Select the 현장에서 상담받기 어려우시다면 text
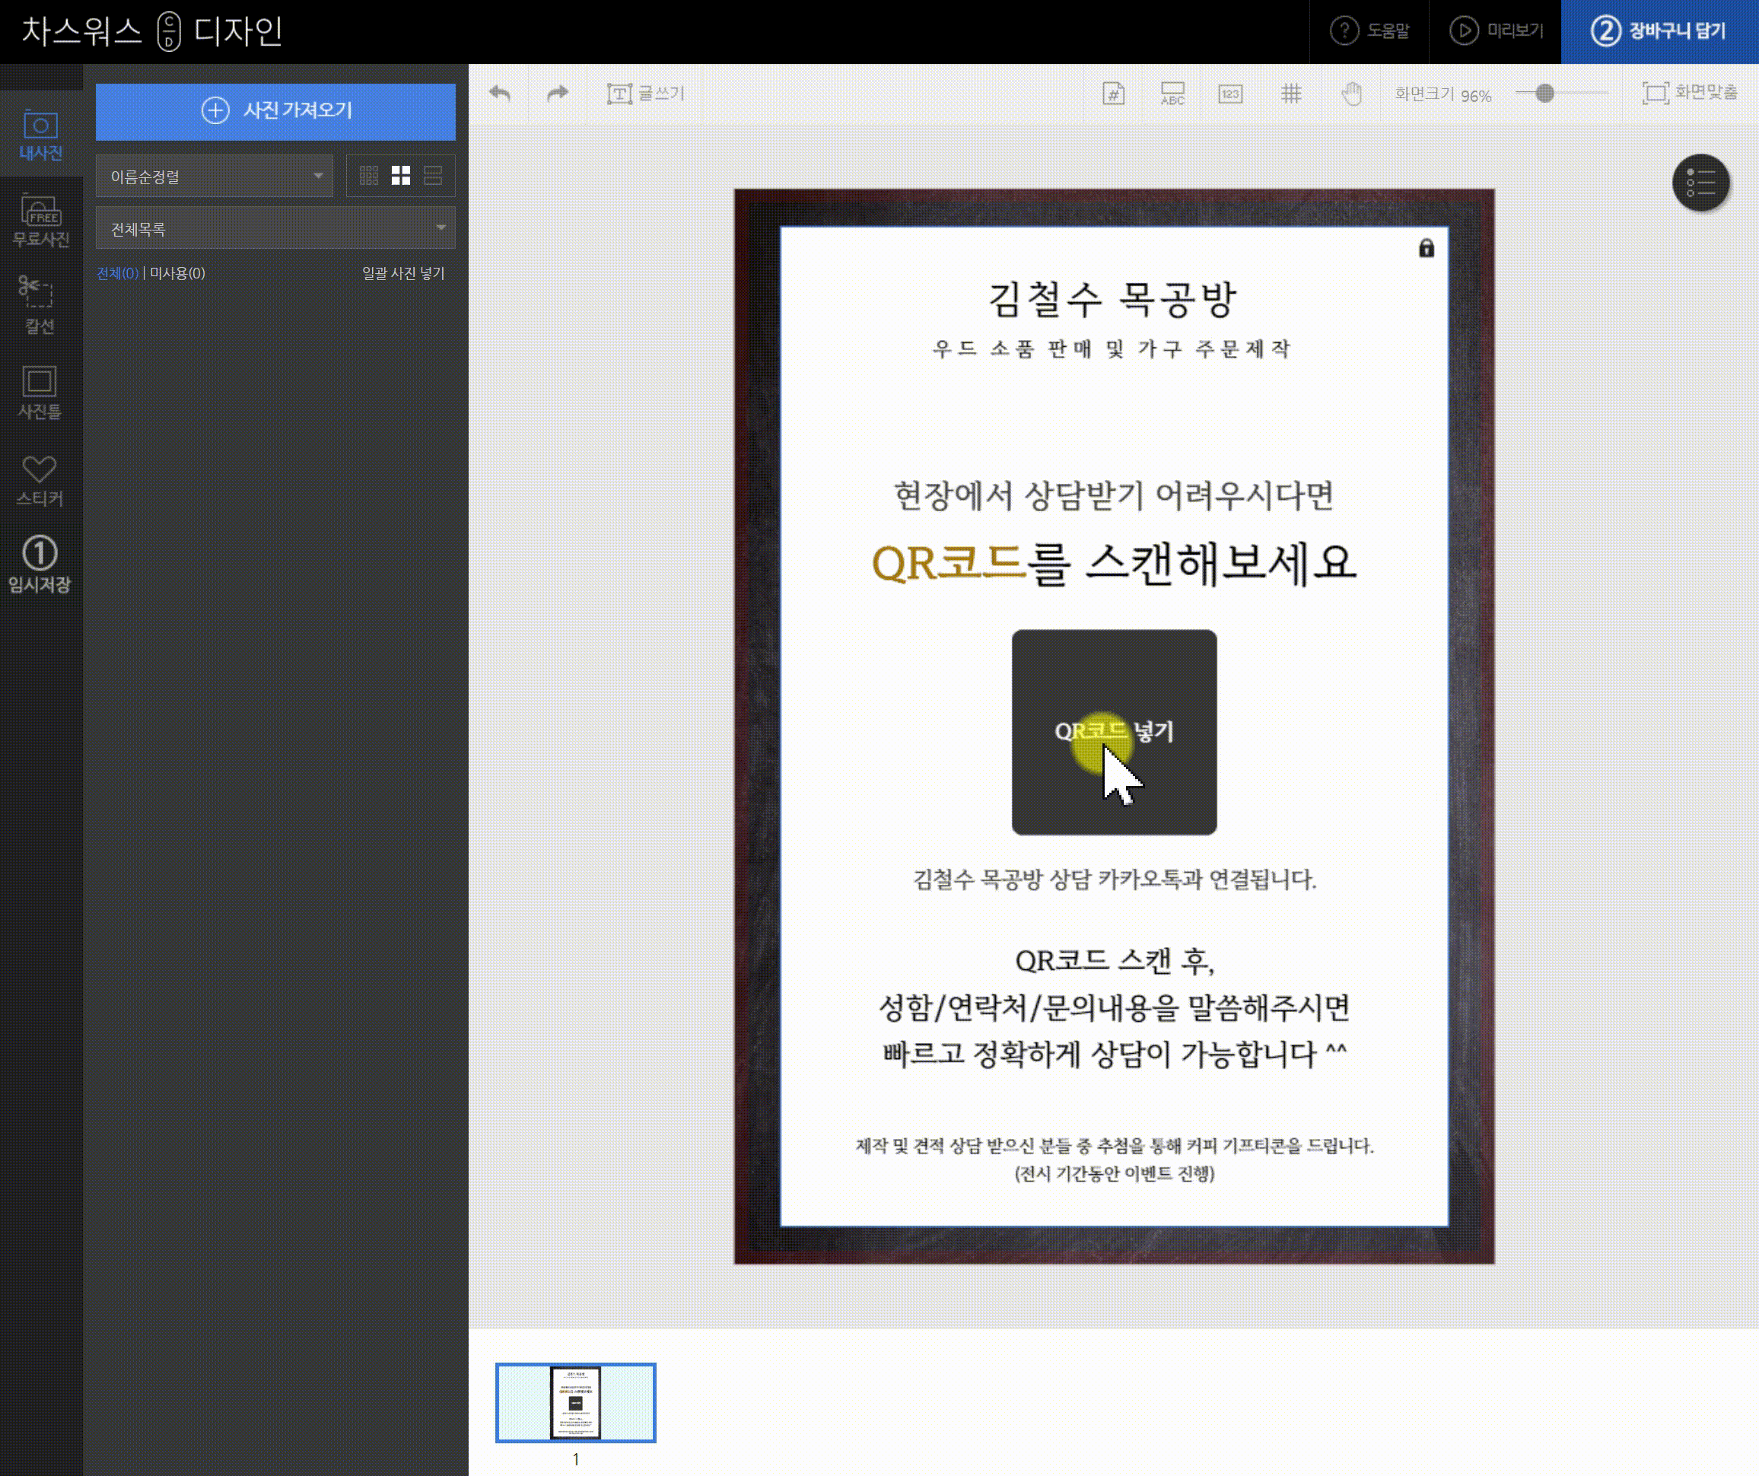Image resolution: width=1759 pixels, height=1476 pixels. click(x=1113, y=495)
